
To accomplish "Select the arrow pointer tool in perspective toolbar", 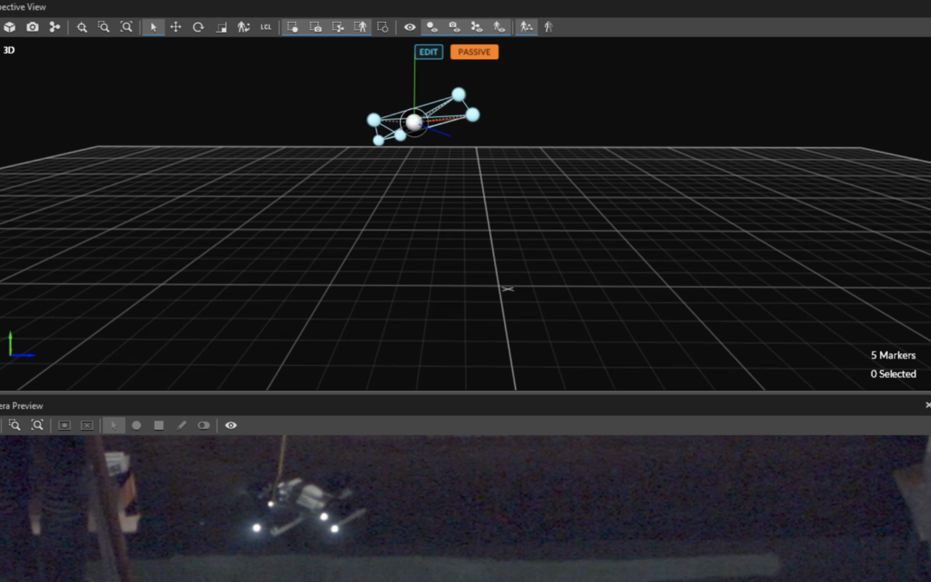I will coord(153,27).
